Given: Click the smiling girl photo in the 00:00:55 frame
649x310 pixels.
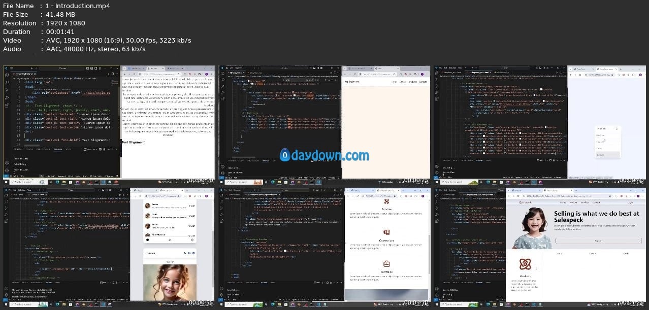Looking at the screenshot, I should click(x=170, y=283).
